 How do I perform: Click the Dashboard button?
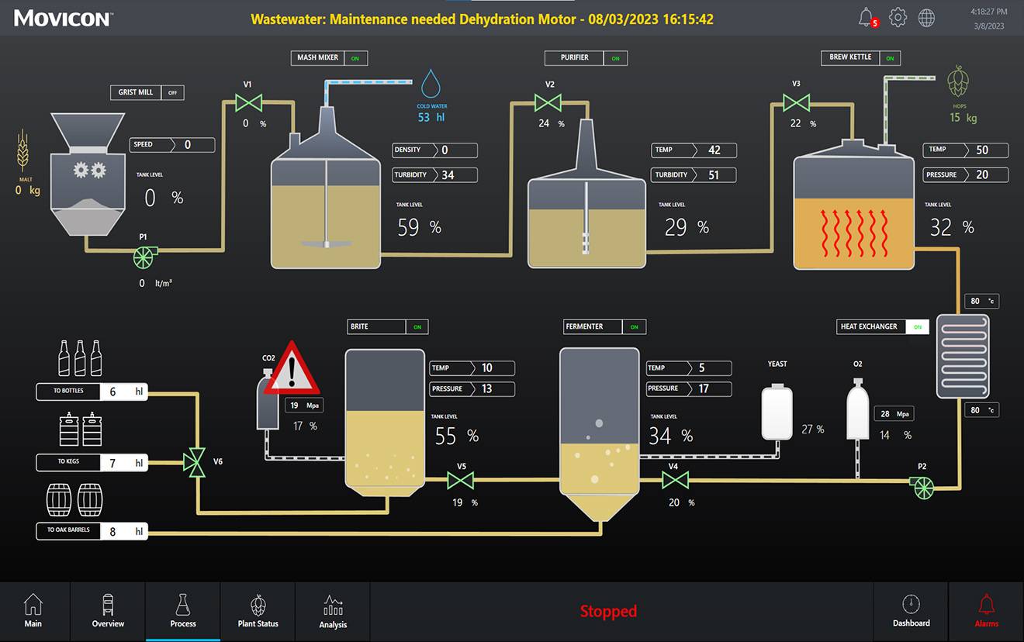coord(911,612)
